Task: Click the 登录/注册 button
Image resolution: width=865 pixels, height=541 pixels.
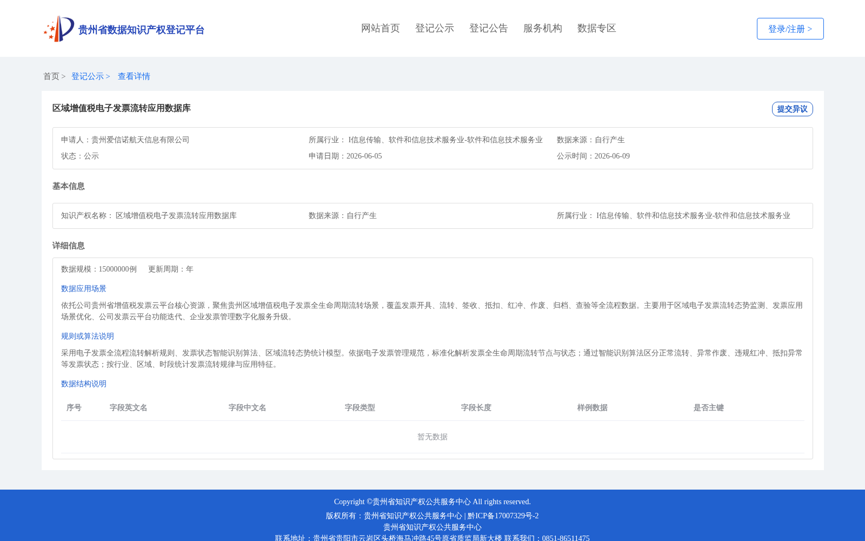Action: pyautogui.click(x=790, y=29)
